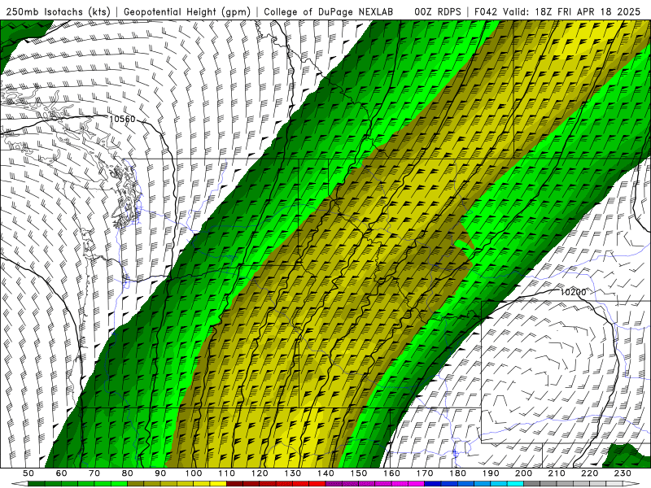Click the 220 knot color bar label
Viewport: 651px width, 488px height.
589,473
